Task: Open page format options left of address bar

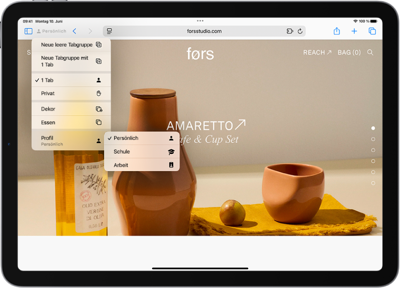Action: (x=109, y=31)
